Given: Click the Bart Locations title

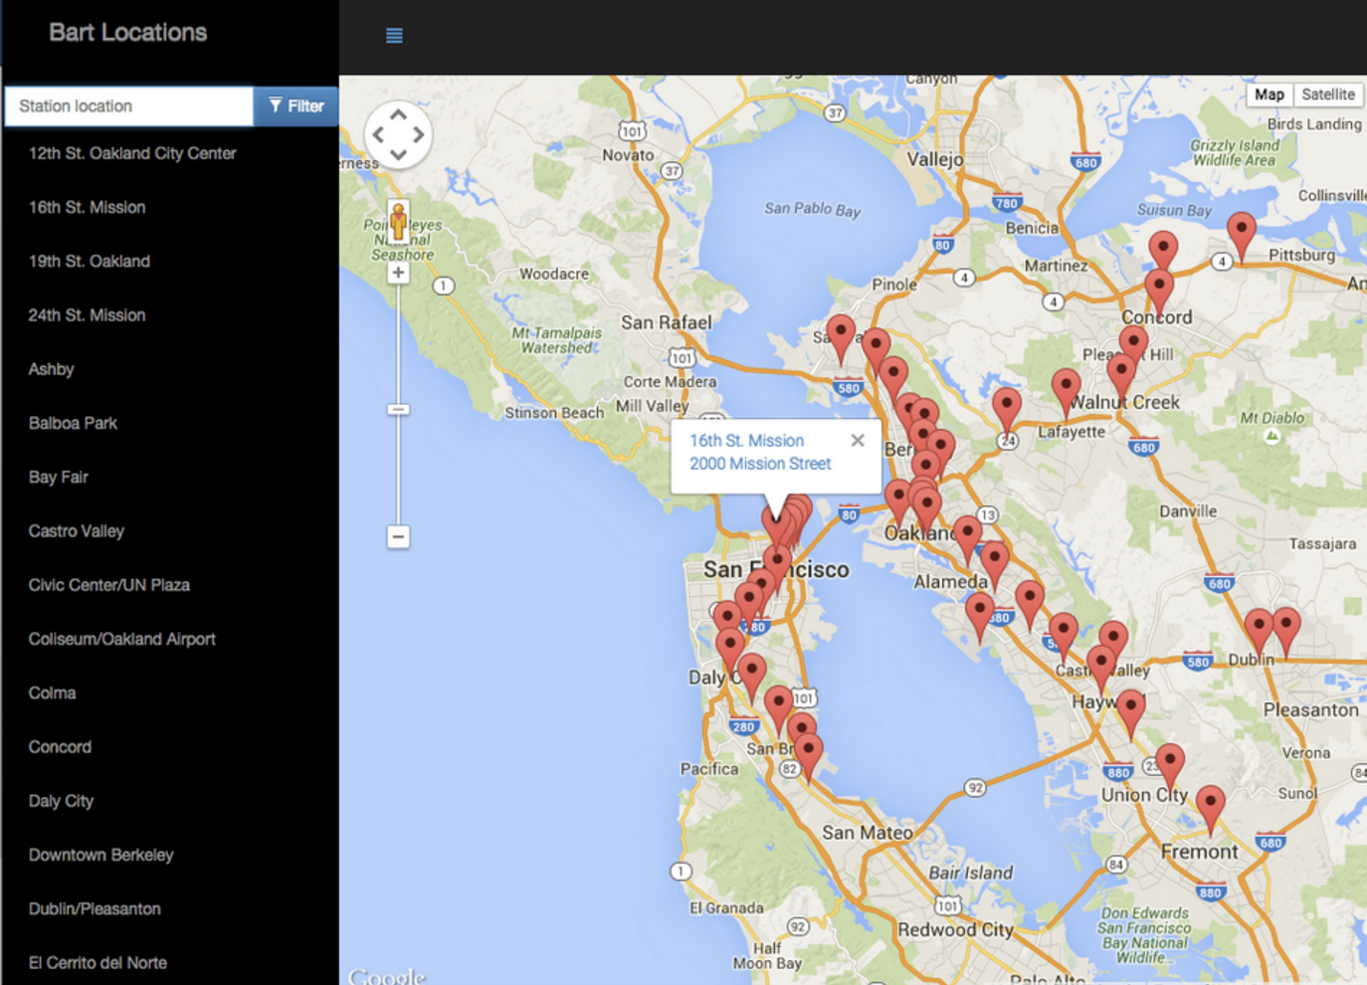Looking at the screenshot, I should pyautogui.click(x=128, y=32).
